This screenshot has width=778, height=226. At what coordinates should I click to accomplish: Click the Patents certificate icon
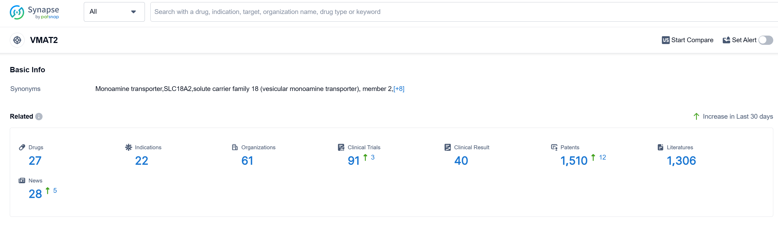tap(554, 147)
